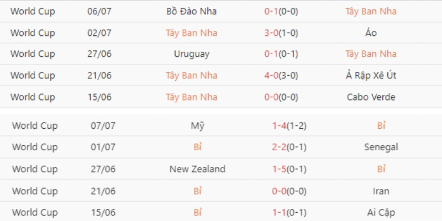442x221 pixels.
Task: Open the Cabo Verde team link
Action: [x=371, y=97]
